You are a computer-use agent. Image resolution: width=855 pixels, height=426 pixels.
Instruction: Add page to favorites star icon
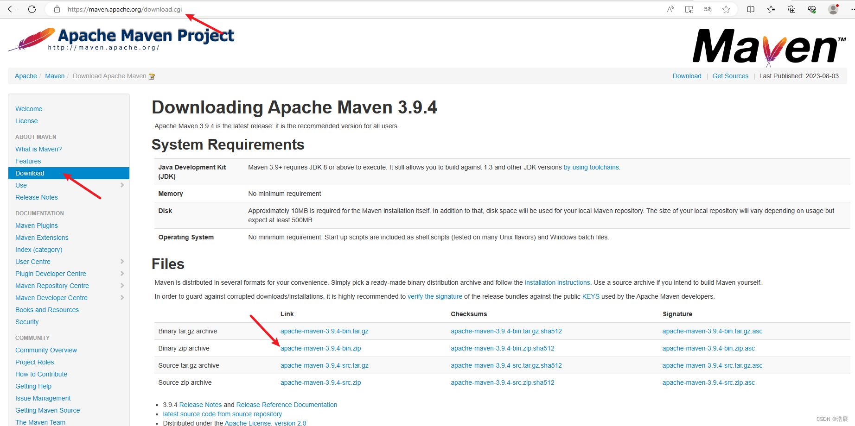[x=726, y=9]
